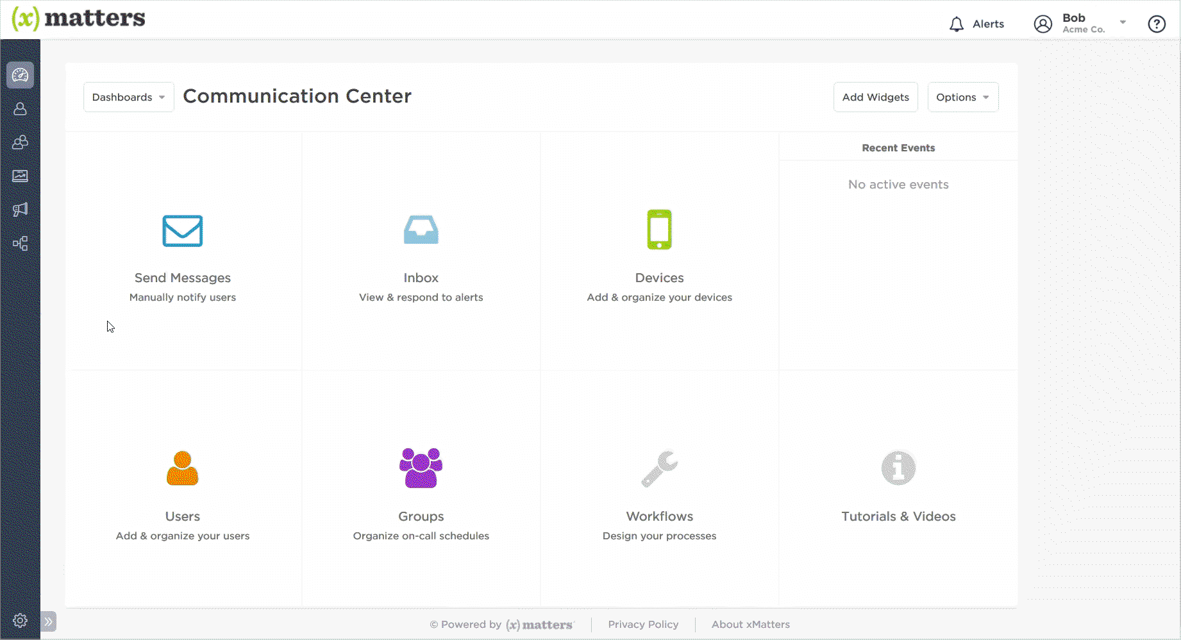Expand the user menu arrow beside Bob
This screenshot has width=1181, height=640.
(1123, 22)
